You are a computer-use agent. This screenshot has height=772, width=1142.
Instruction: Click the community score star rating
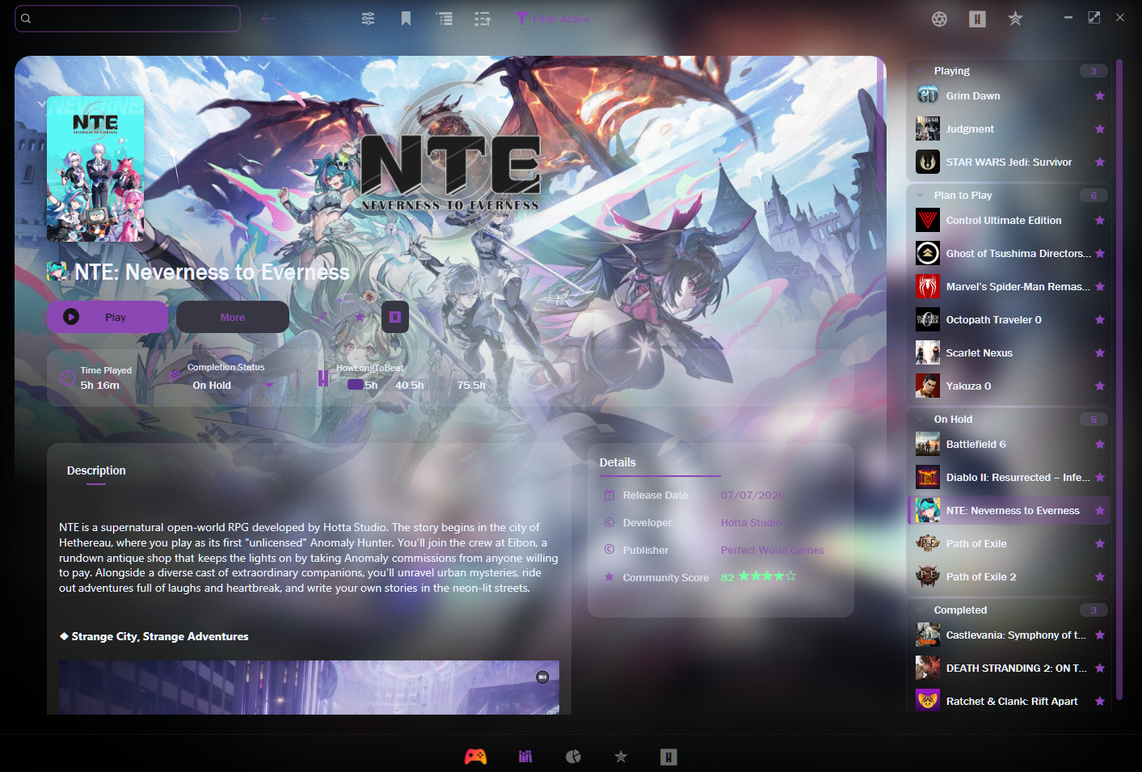767,576
